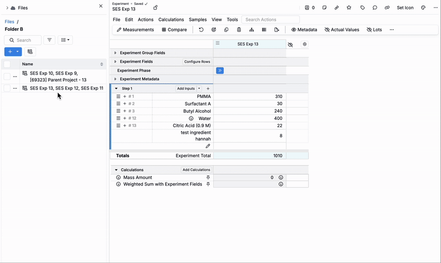This screenshot has height=263, width=441.
Task: Click the tag icon in header
Action: point(362,8)
